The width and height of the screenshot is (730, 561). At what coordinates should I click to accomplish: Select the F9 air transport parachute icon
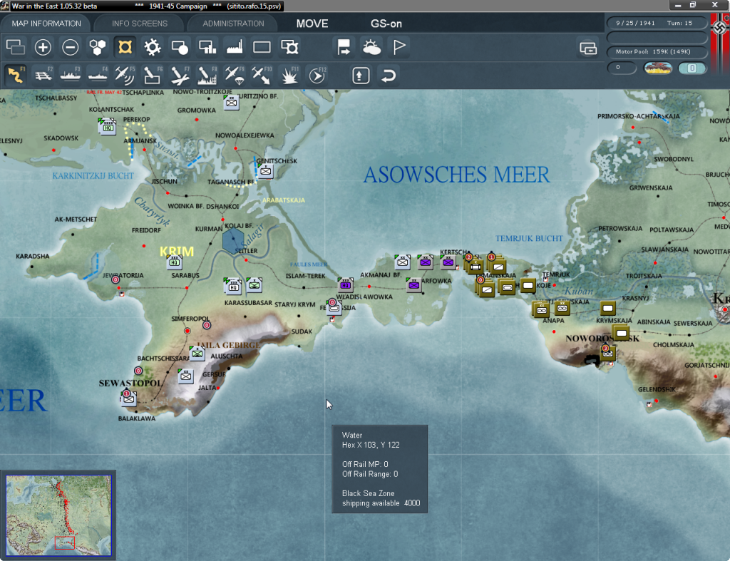[235, 76]
